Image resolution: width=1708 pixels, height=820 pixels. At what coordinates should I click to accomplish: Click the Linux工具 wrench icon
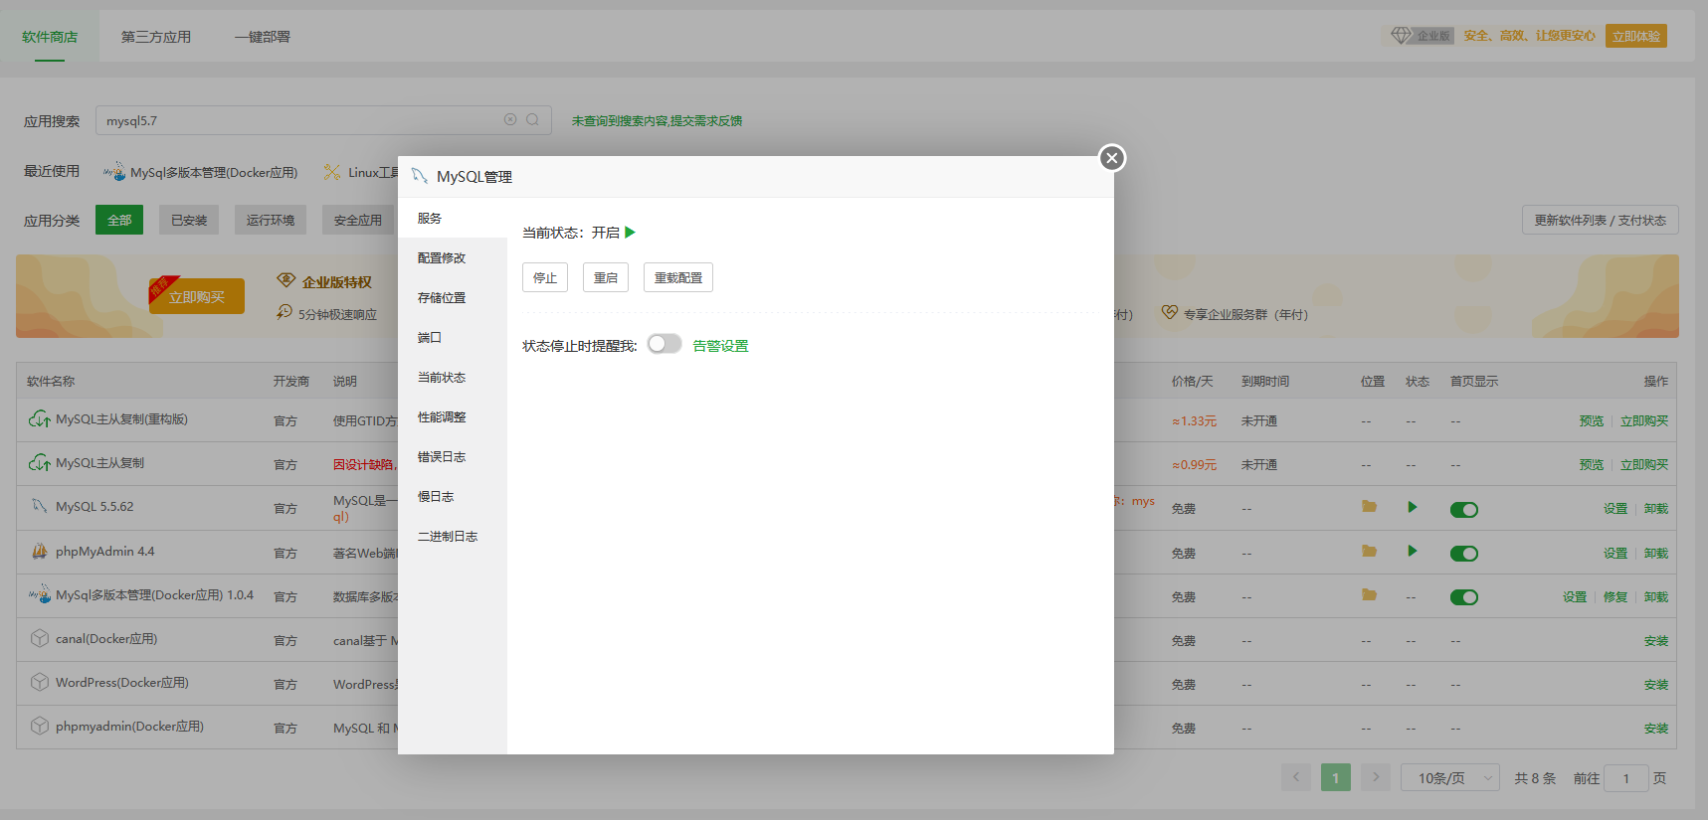click(x=332, y=172)
